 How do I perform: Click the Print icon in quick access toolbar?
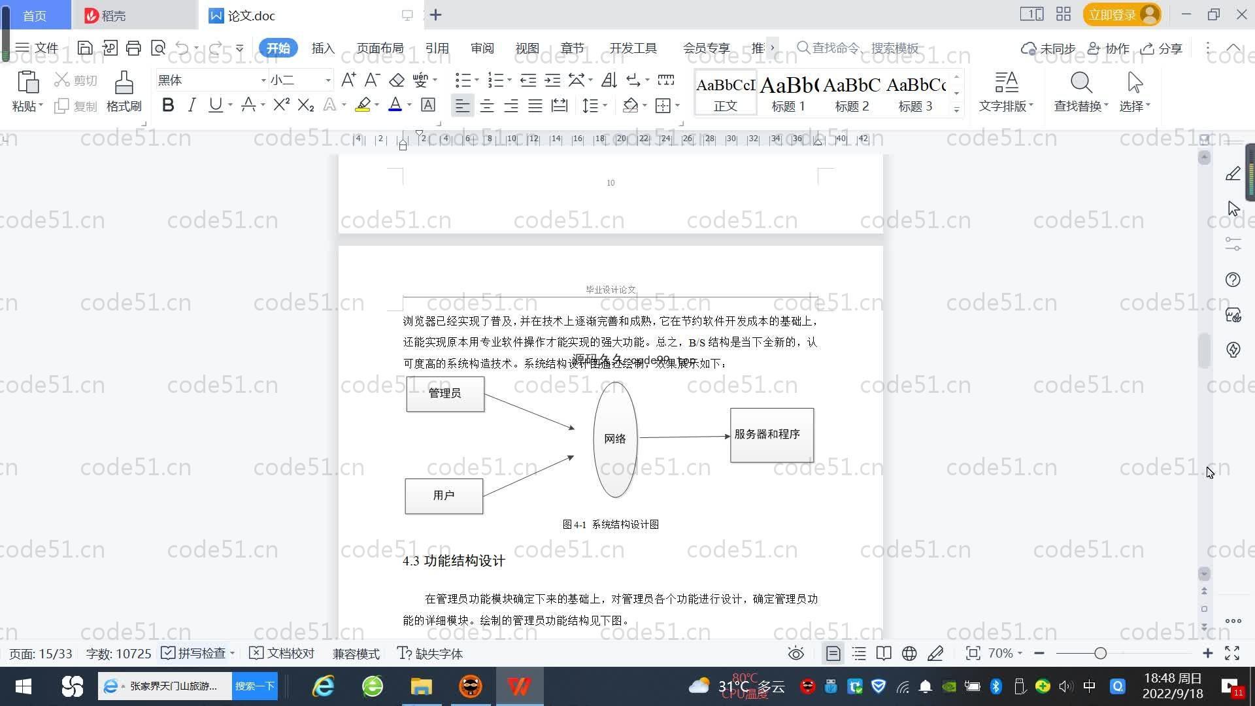click(x=133, y=48)
